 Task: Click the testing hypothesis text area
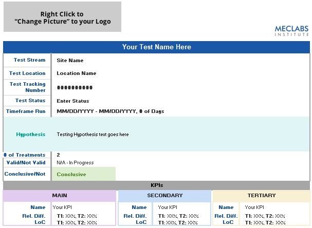point(93,135)
